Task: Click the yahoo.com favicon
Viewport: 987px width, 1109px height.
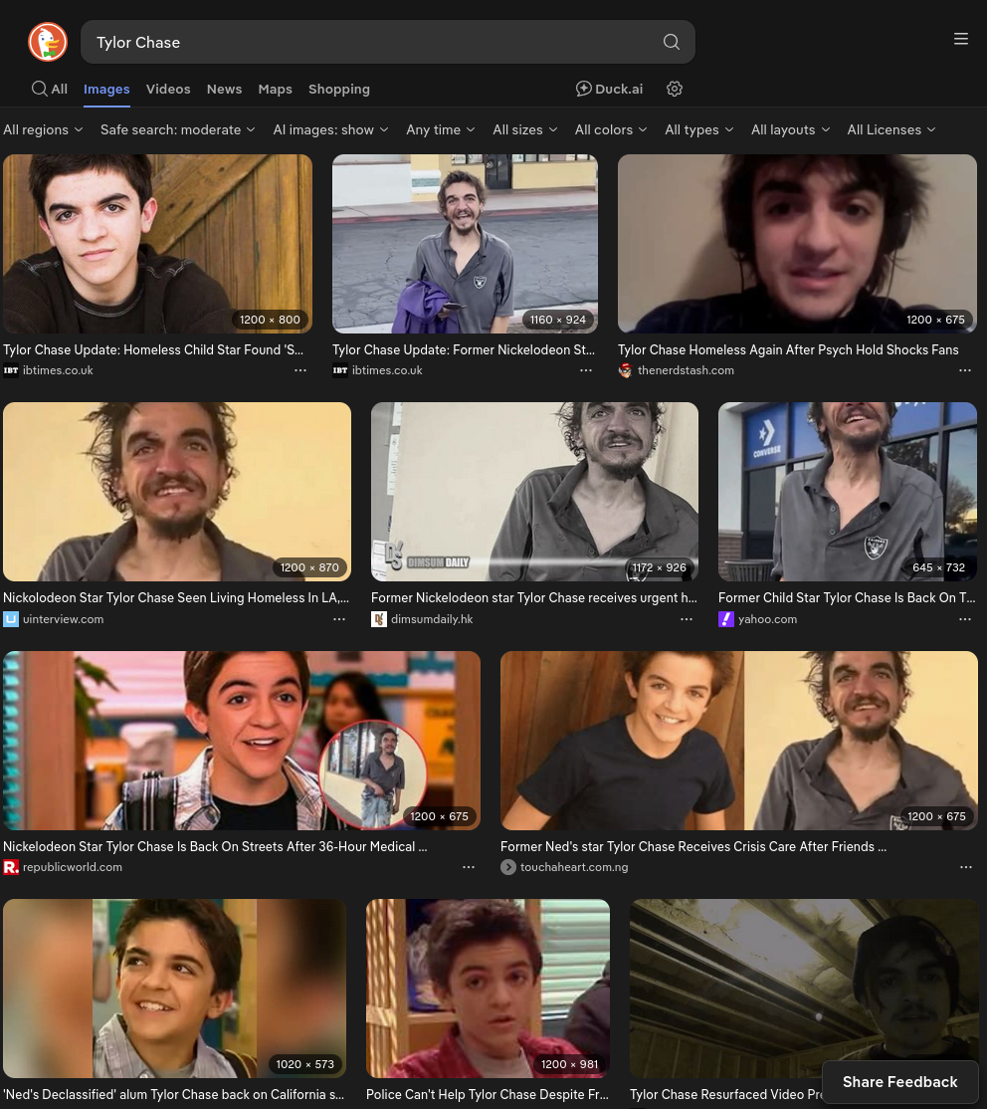Action: point(726,619)
